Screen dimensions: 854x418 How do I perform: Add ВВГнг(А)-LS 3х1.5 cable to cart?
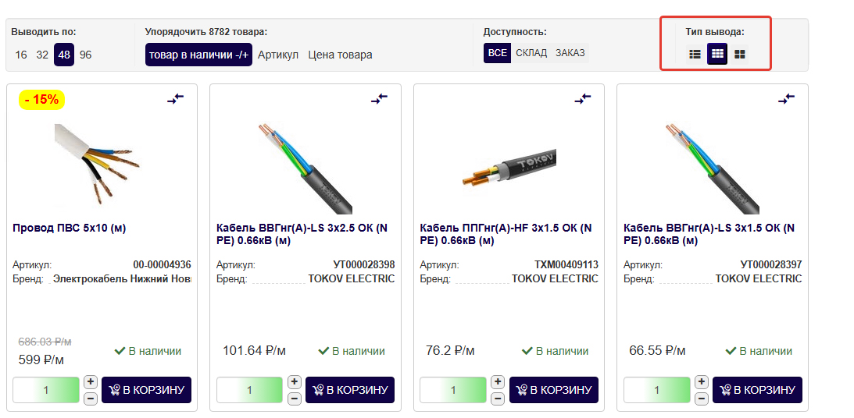(757, 390)
